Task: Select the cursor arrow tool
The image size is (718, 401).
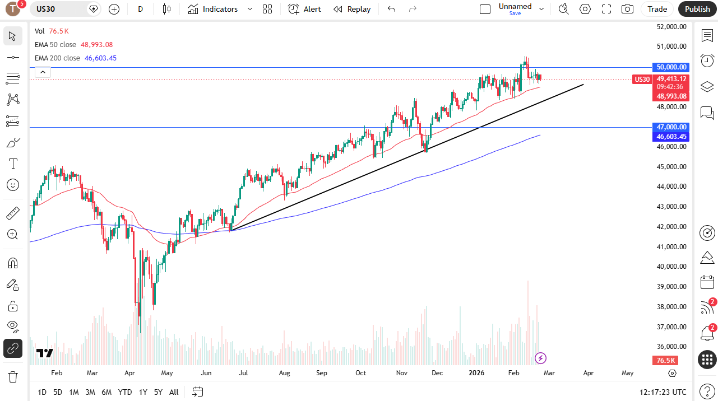Action: pyautogui.click(x=12, y=36)
